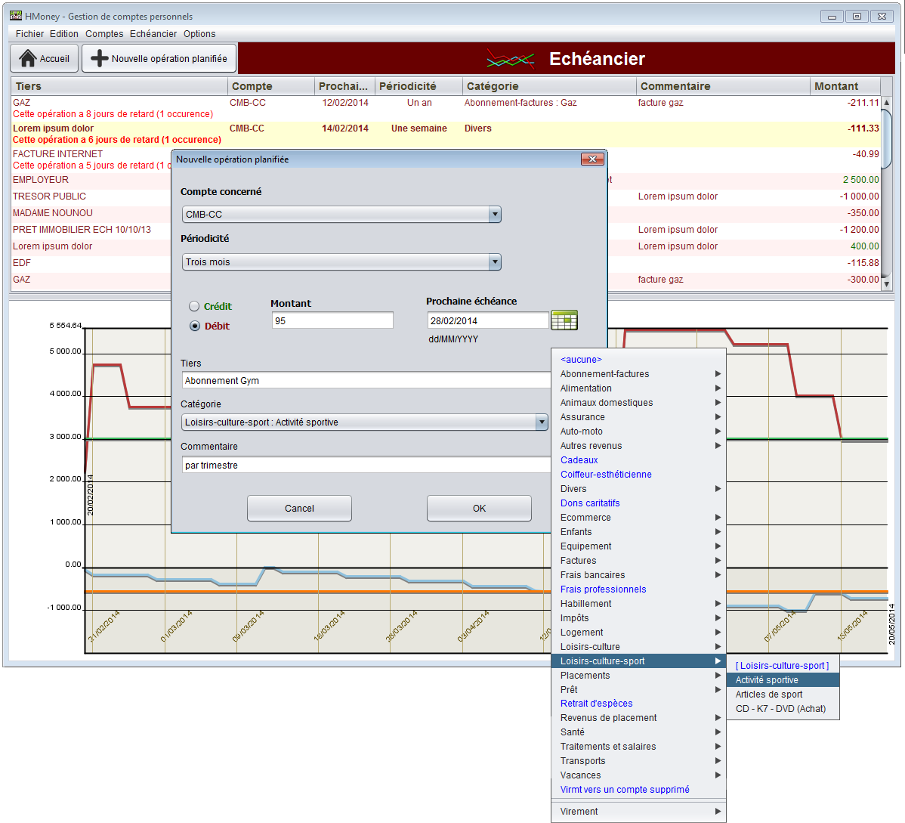Select the Crédit radio button
The width and height of the screenshot is (905, 823).
(x=194, y=306)
